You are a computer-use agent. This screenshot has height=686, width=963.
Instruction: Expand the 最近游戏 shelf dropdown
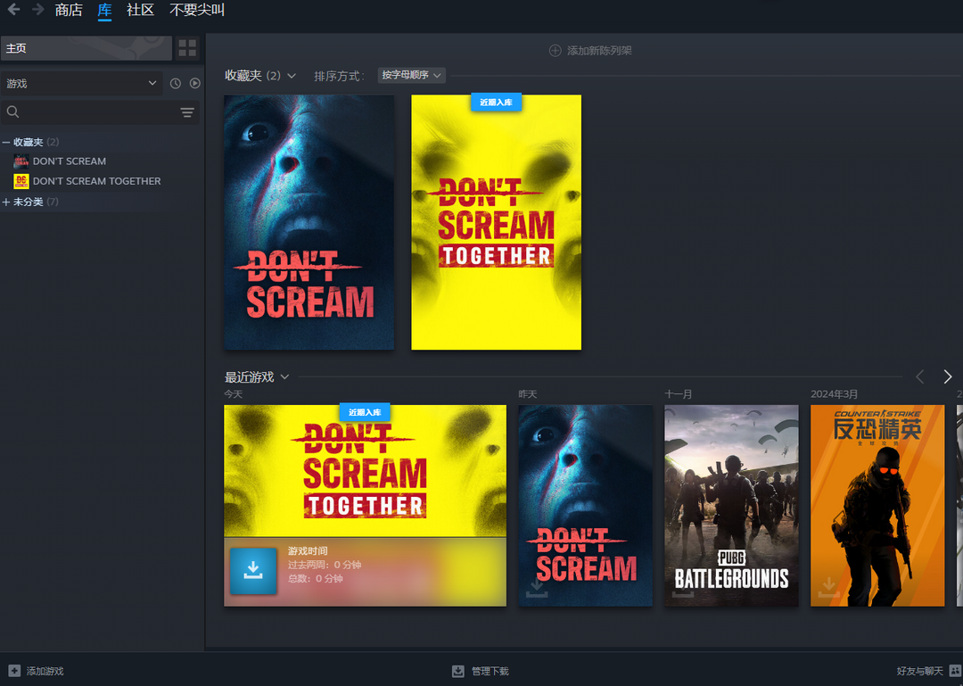284,376
